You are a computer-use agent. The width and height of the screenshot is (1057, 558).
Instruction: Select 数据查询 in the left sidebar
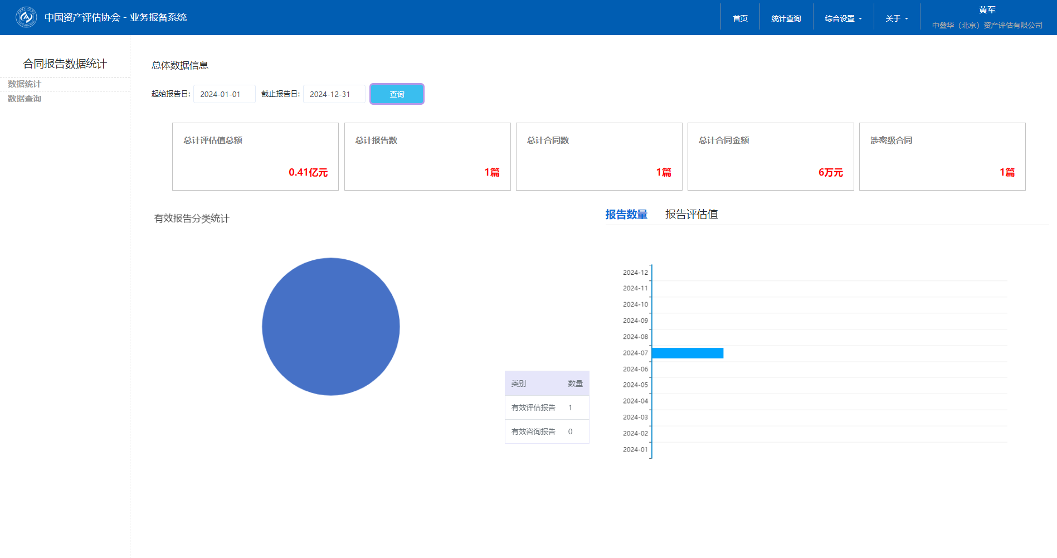[25, 99]
